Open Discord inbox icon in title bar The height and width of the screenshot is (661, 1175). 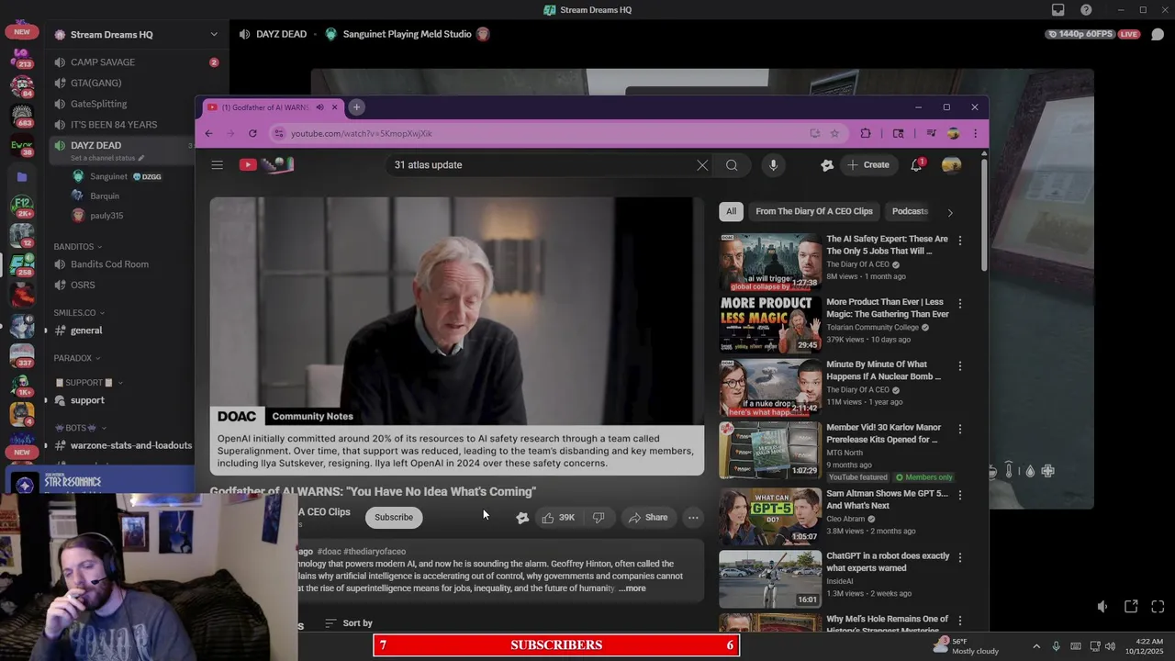pyautogui.click(x=1057, y=10)
